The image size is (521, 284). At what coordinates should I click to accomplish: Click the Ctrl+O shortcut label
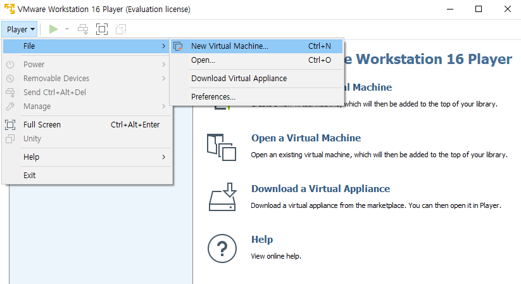click(x=320, y=60)
